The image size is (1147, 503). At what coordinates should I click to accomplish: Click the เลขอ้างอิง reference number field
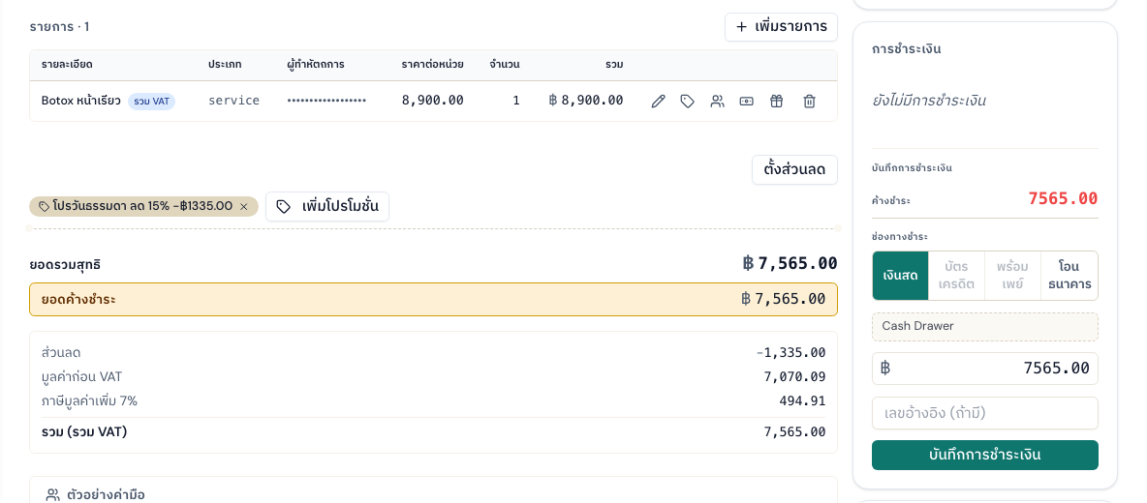pos(984,413)
